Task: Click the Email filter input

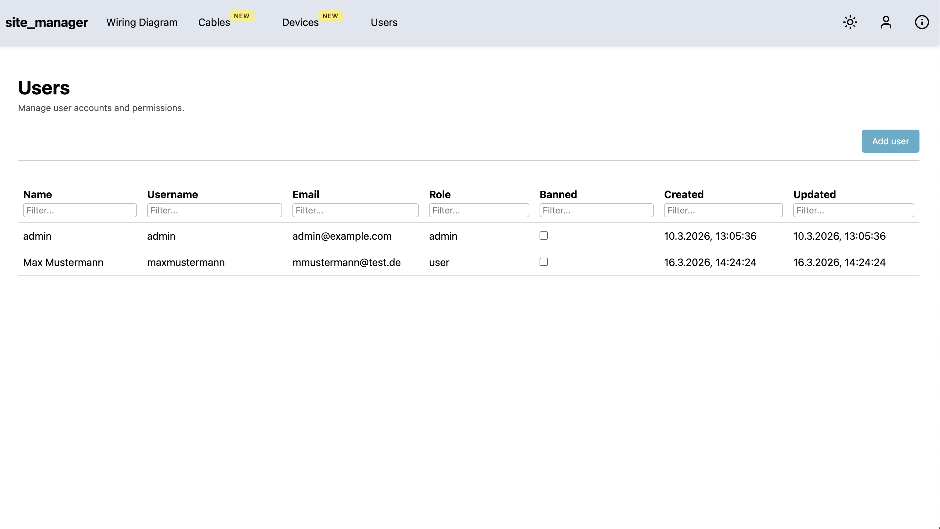Action: click(355, 210)
